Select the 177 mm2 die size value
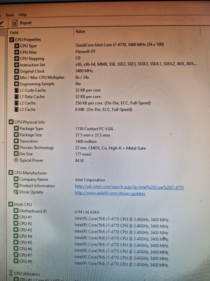Viewport: 210px width, 281px height. [83, 154]
